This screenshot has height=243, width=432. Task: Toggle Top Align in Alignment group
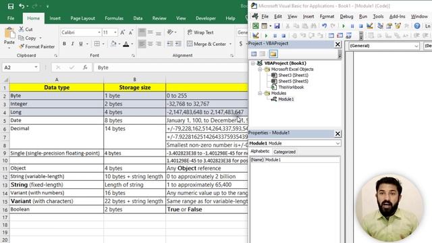point(142,32)
